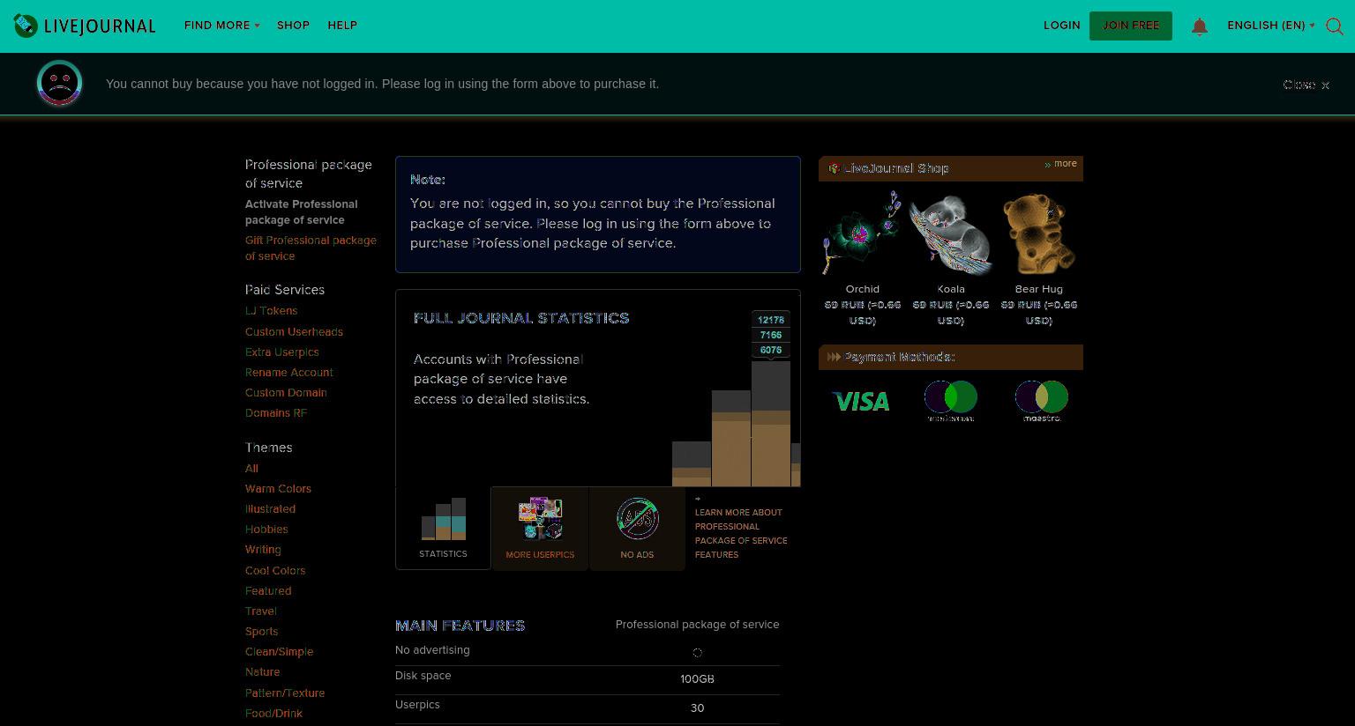Click the Payment Methods arrows icon

[x=834, y=357]
